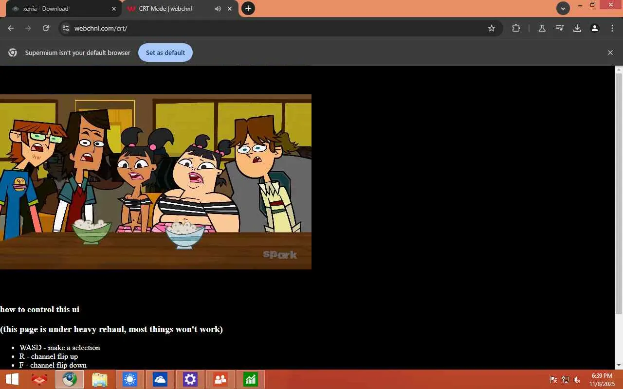Open a new browser tab
This screenshot has width=623, height=389.
click(248, 8)
